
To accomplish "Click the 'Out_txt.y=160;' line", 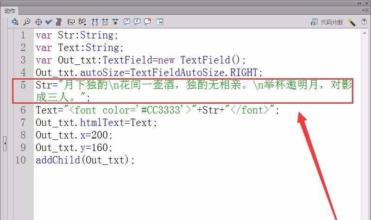I will [74, 148].
